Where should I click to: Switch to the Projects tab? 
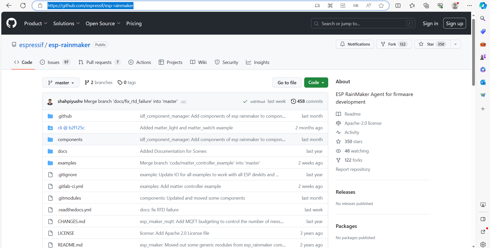click(170, 62)
